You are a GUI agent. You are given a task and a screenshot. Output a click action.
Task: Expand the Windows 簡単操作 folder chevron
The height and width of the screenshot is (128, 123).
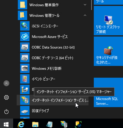pos(85,5)
